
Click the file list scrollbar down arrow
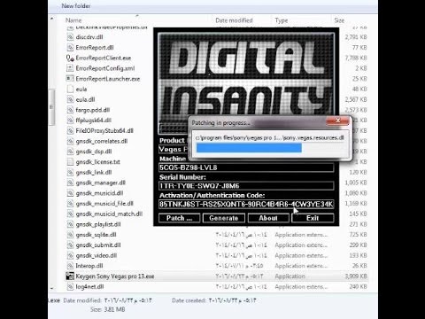(x=51, y=288)
